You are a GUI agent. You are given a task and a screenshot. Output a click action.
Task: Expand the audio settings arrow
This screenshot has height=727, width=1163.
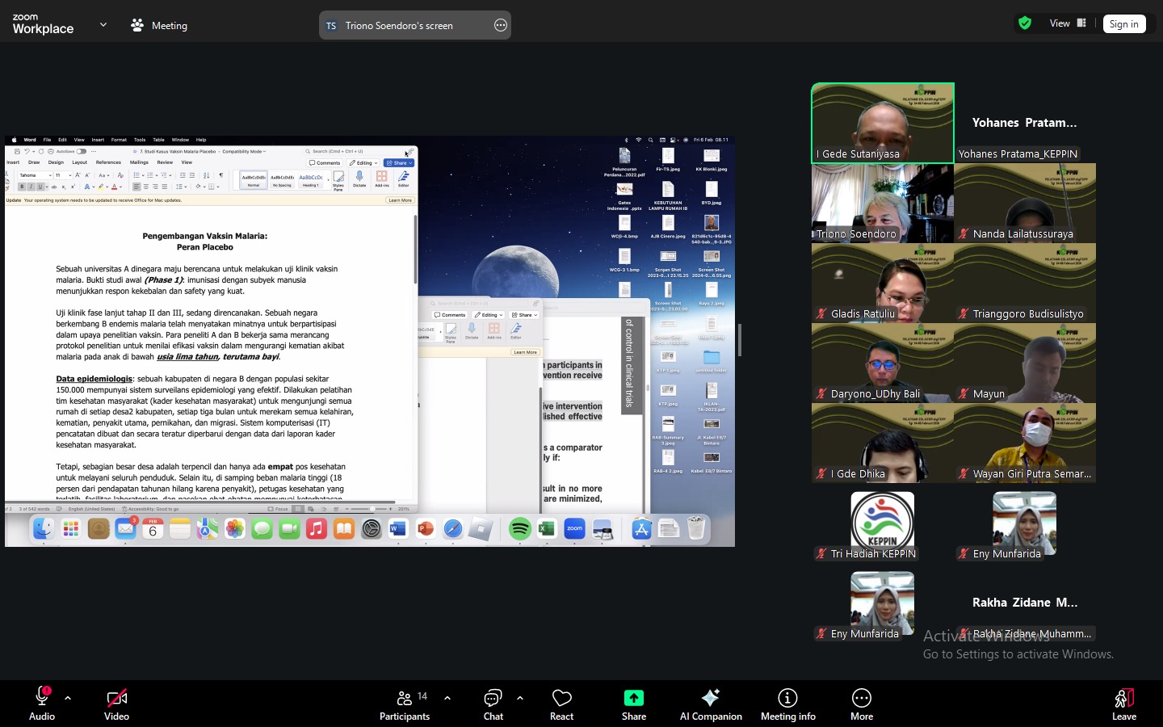68,698
